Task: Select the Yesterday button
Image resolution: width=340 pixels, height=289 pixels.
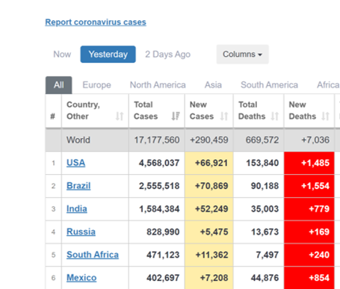Action: [108, 55]
